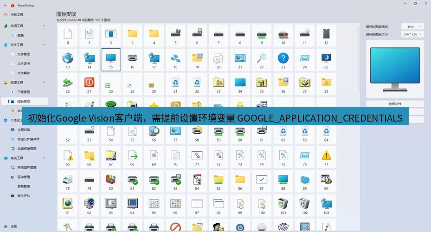The width and height of the screenshot is (431, 232).
Task: Click the back arrow beside PowerToolbox title
Action: (x=5, y=5)
